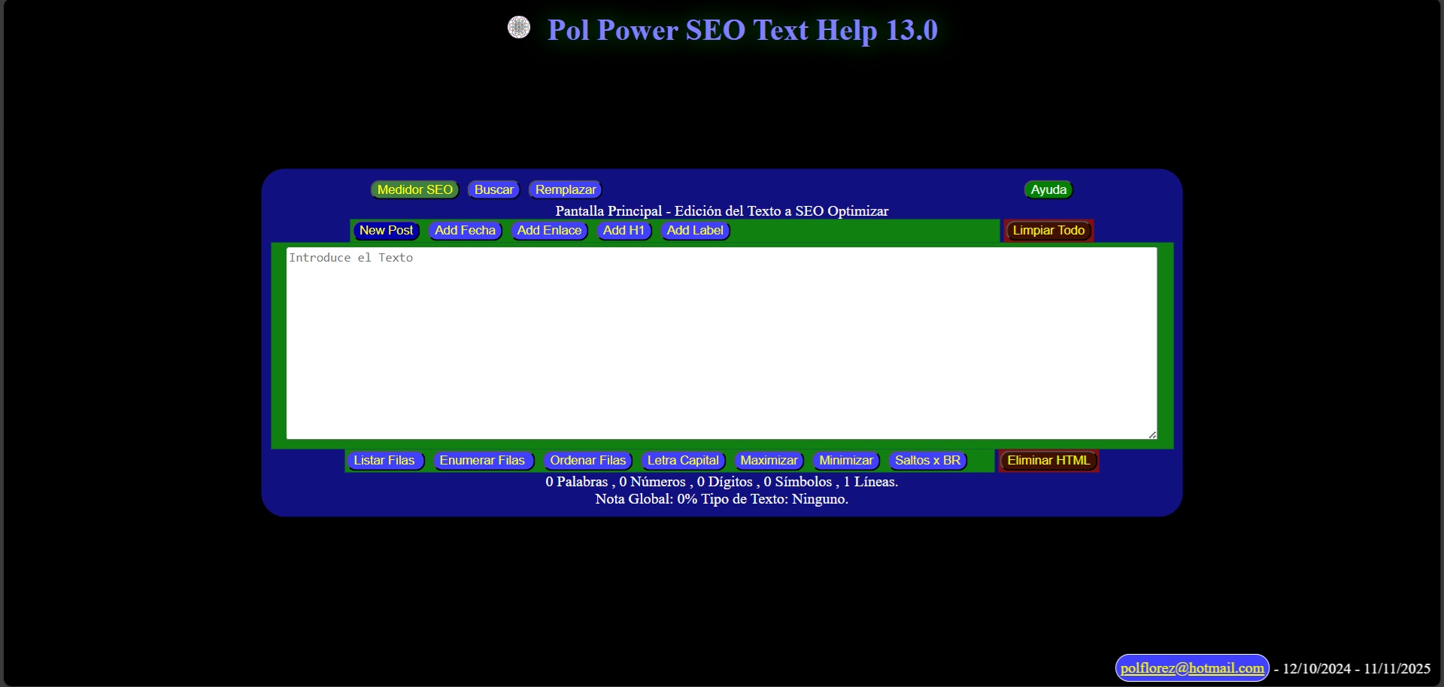Open the Ayuda help panel
The image size is (1444, 687).
(x=1048, y=189)
